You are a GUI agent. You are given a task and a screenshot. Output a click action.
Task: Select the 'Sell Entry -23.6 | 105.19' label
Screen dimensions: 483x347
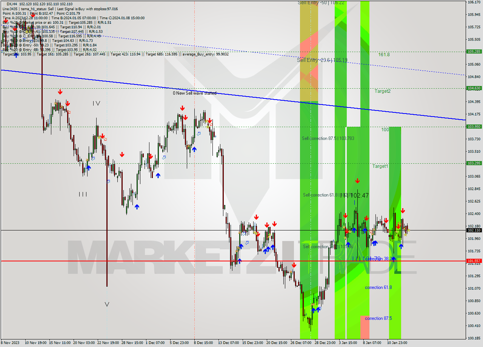pos(322,60)
